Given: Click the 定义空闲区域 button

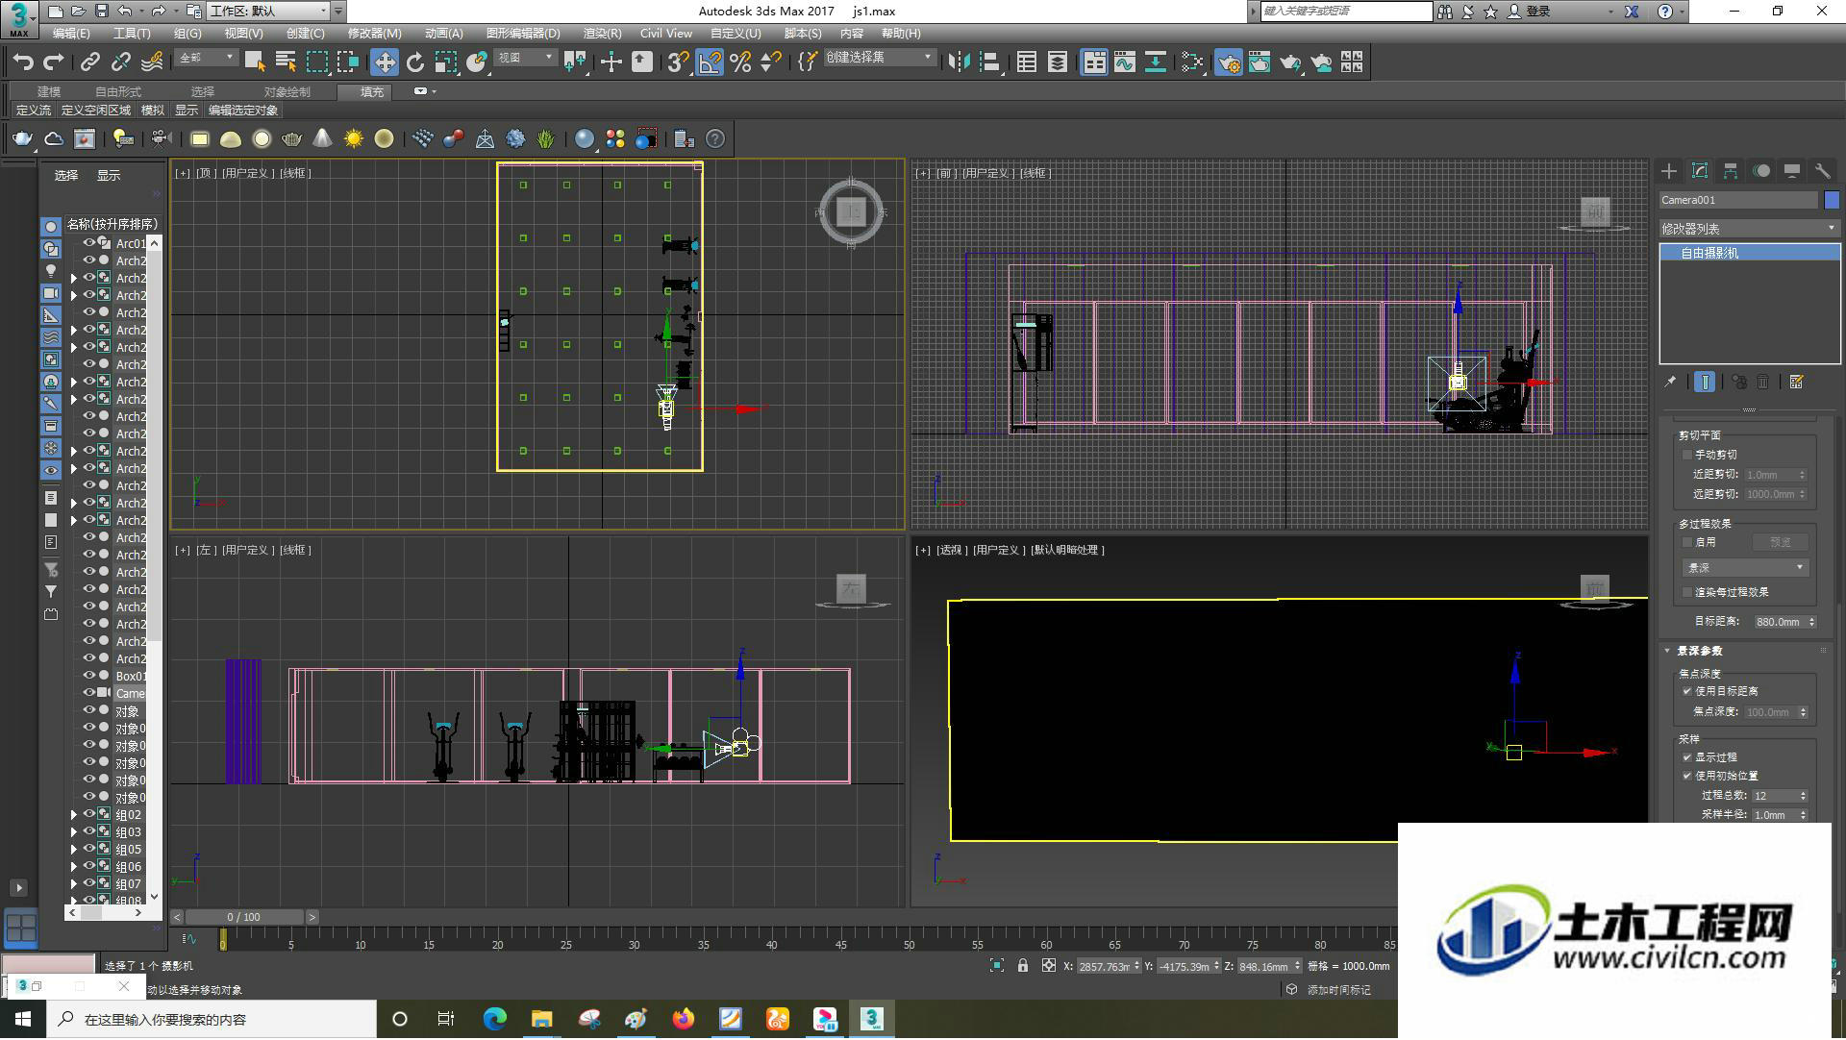Looking at the screenshot, I should click(x=96, y=111).
